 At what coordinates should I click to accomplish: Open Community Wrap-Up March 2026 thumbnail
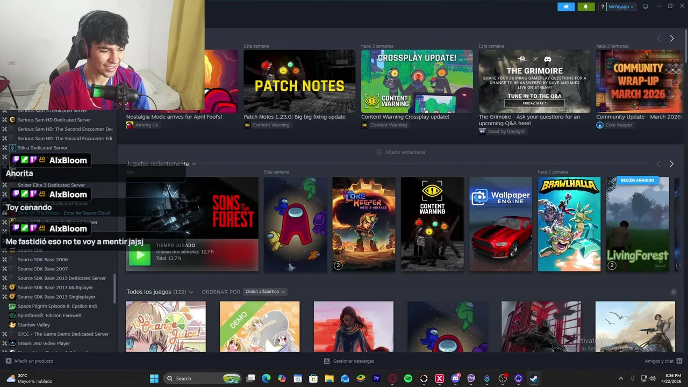pos(639,81)
